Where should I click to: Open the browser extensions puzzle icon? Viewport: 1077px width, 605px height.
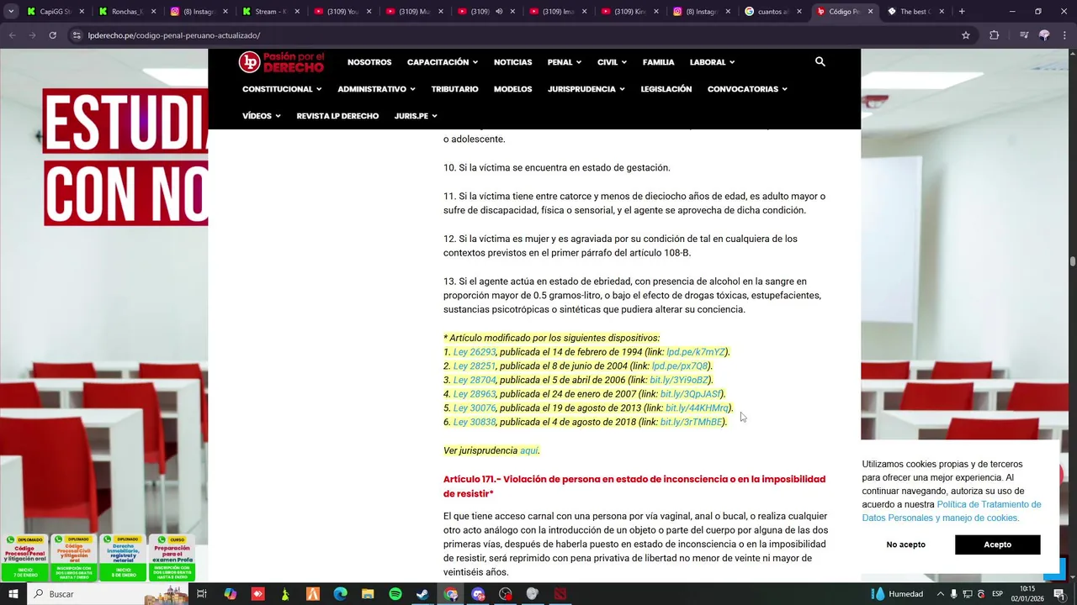coord(994,35)
